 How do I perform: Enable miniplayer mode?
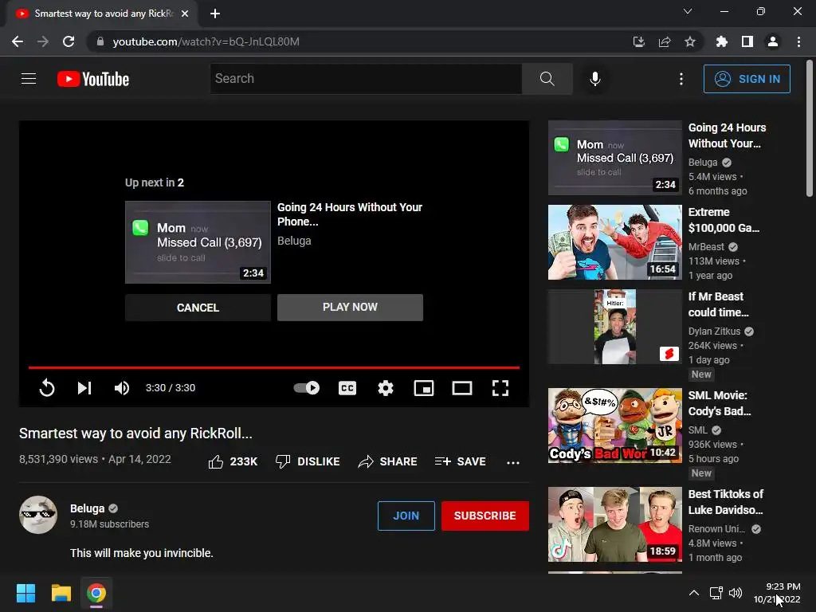(x=424, y=388)
